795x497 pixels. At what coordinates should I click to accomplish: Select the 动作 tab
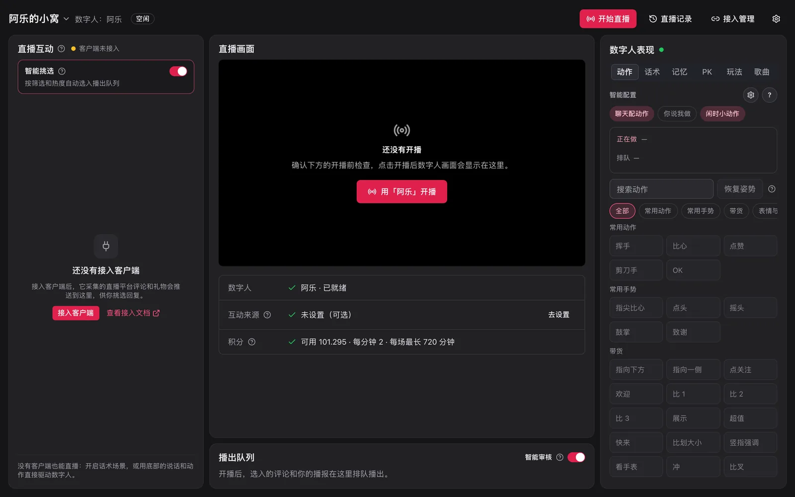click(x=625, y=72)
